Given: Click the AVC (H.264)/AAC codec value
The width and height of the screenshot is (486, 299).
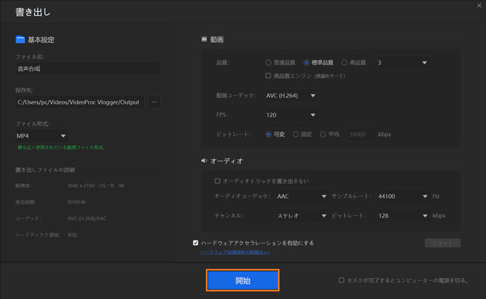Looking at the screenshot, I should [x=87, y=218].
